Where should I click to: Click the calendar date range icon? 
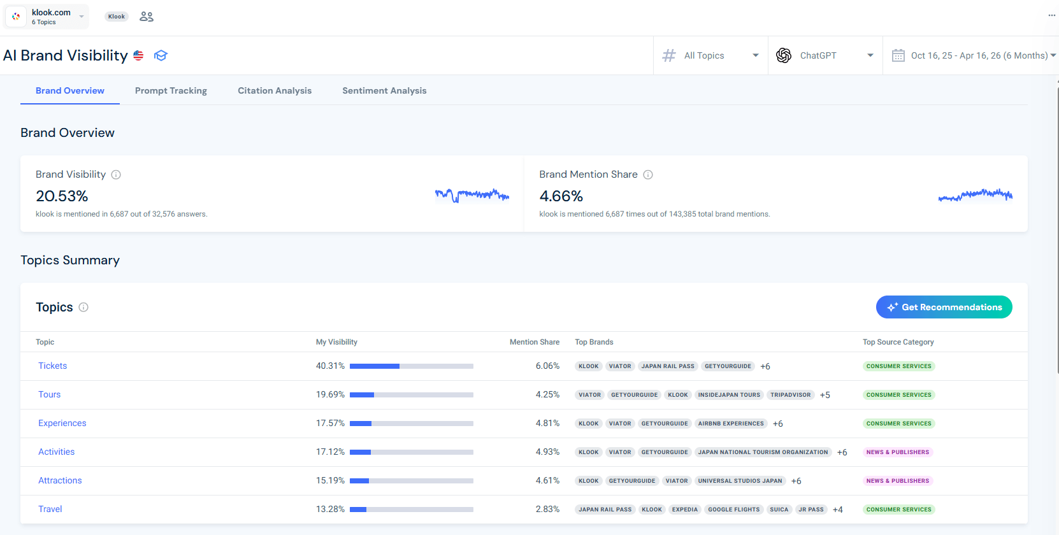coord(898,55)
